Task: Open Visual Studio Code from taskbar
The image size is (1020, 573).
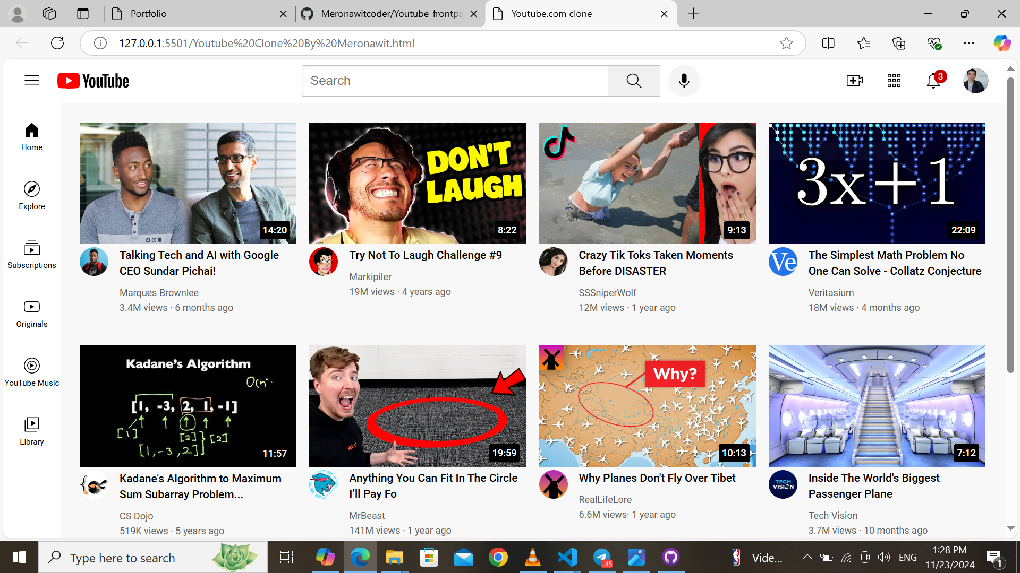Action: (x=567, y=557)
